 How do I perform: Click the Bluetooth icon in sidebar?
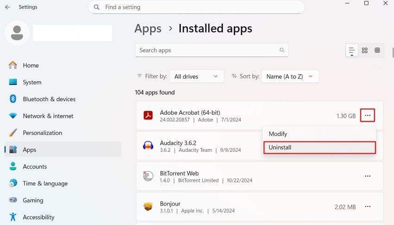click(x=13, y=99)
